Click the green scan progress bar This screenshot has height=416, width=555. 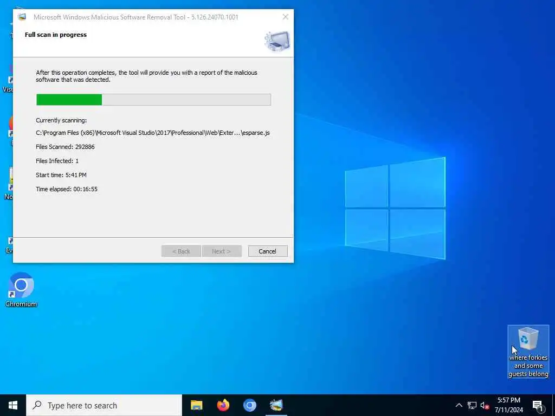click(153, 100)
